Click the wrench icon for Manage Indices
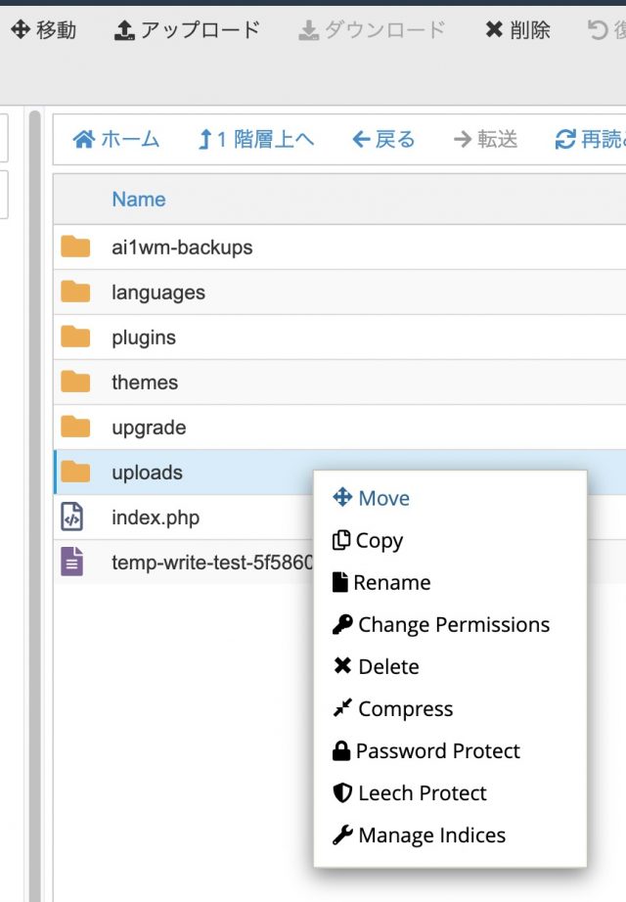626x902 pixels. pyautogui.click(x=342, y=834)
